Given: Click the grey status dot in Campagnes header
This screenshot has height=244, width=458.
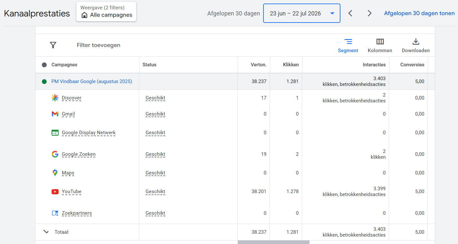Looking at the screenshot, I should [44, 65].
